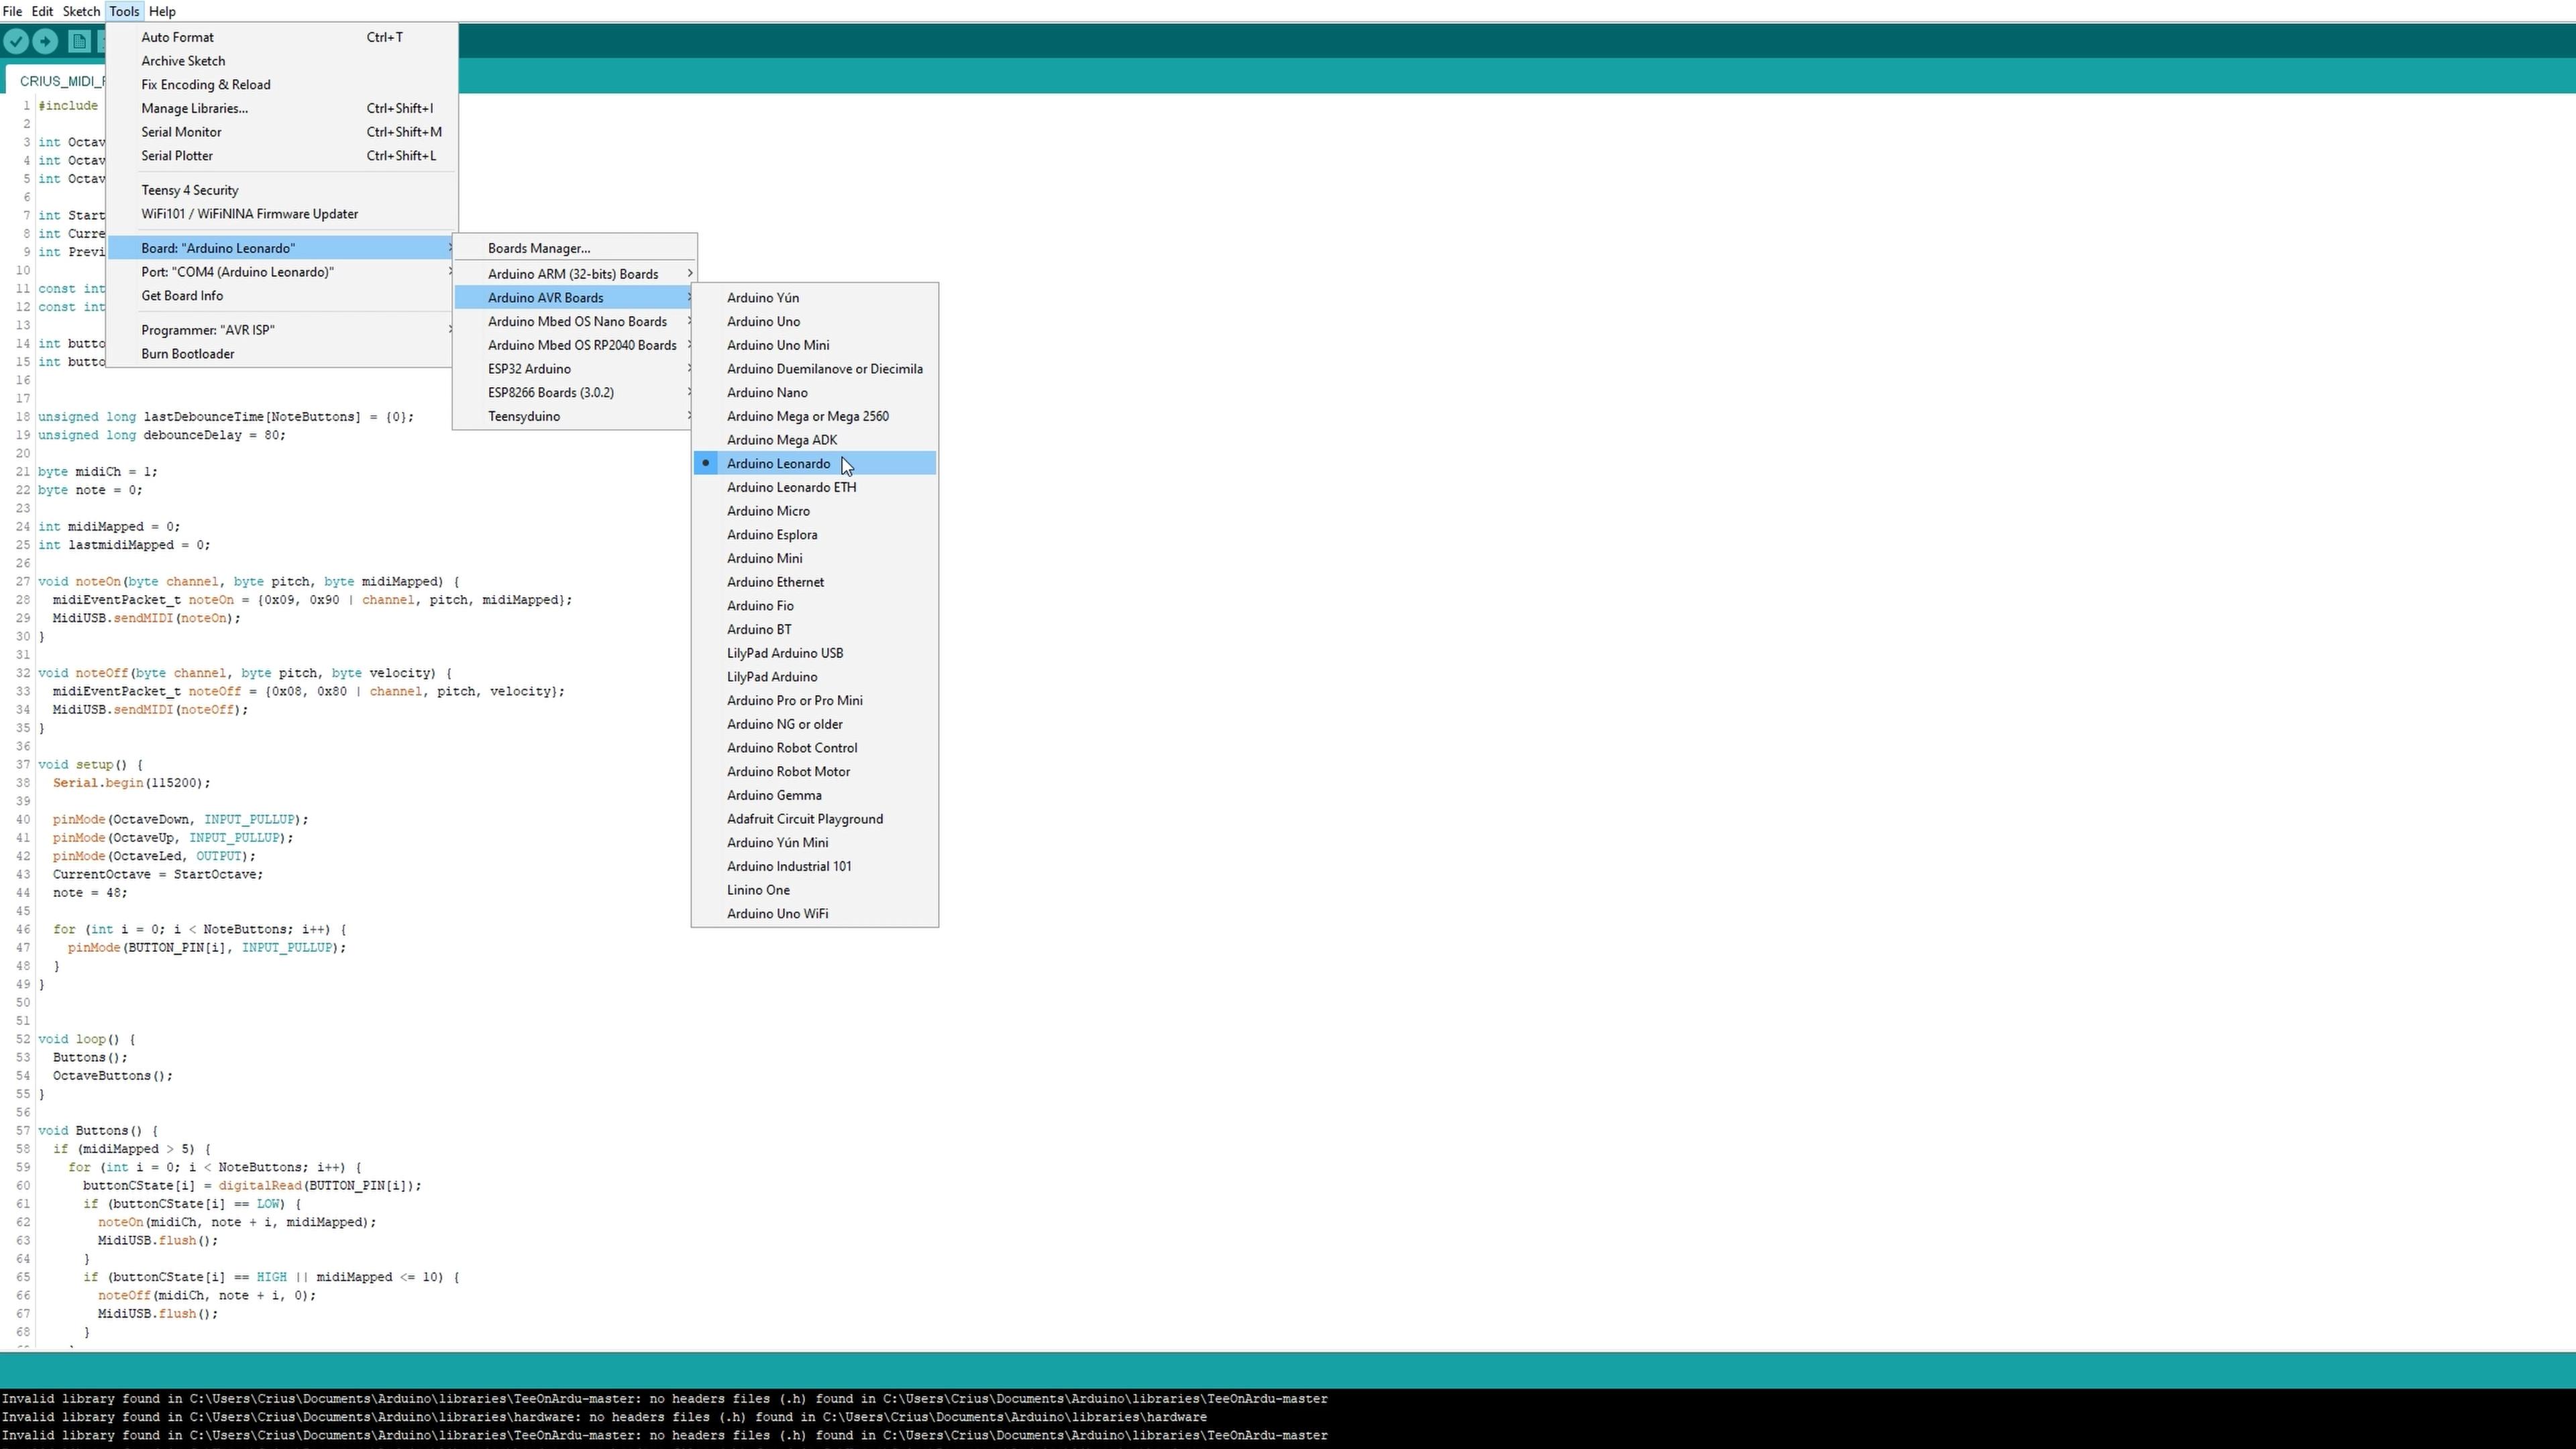Open the Sketch menu
2576x1449 pixels.
[81, 11]
